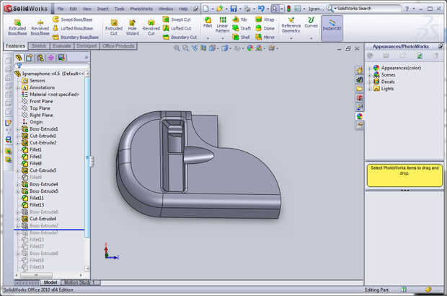447x296 pixels.
Task: Switch to the Sketch tab
Action: [39, 45]
